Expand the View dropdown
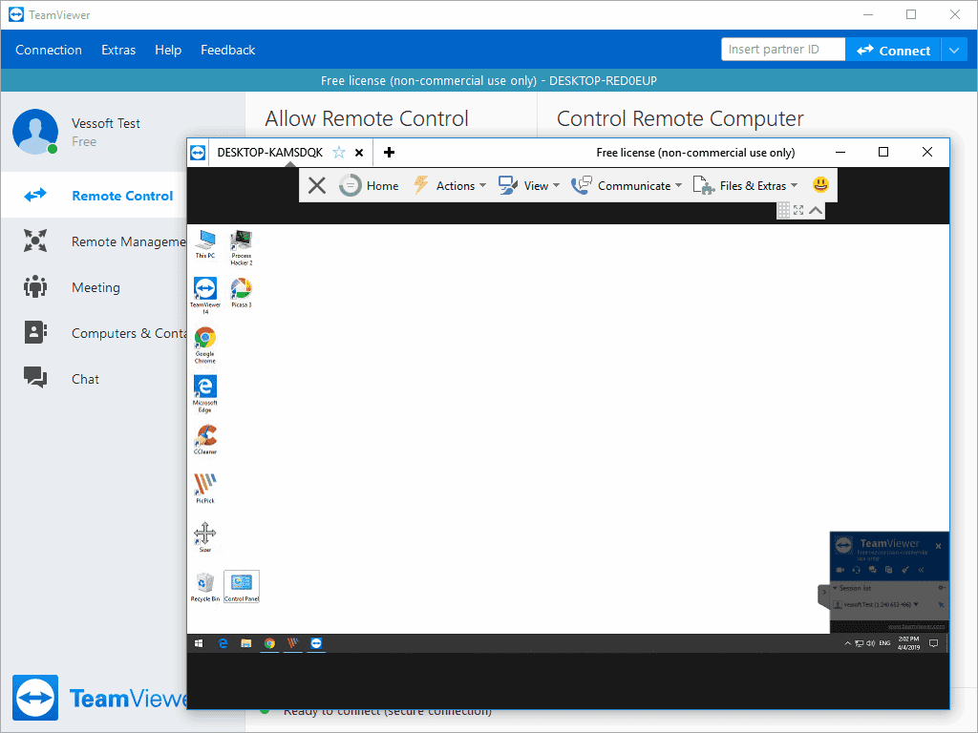978x733 pixels. [x=529, y=186]
